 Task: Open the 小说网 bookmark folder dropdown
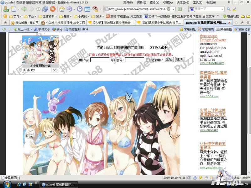click(x=83, y=16)
